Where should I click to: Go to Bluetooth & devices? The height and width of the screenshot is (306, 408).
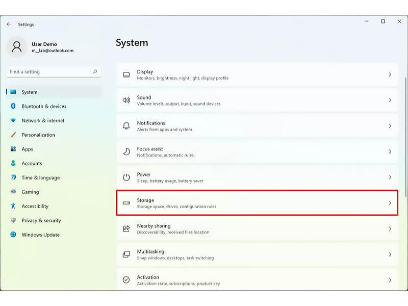point(54,106)
